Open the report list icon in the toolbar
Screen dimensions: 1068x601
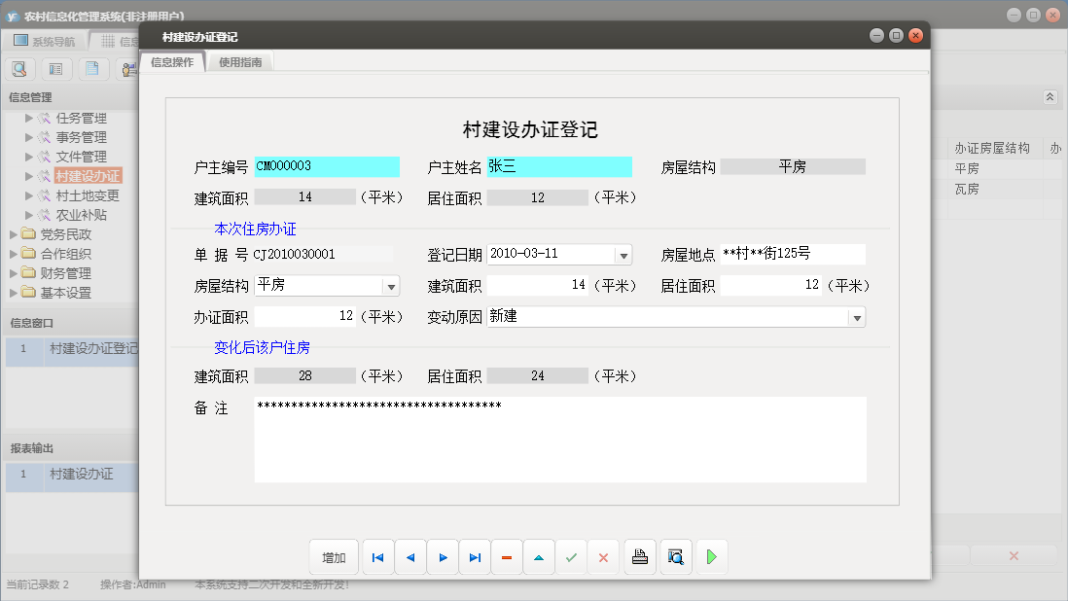(x=55, y=69)
